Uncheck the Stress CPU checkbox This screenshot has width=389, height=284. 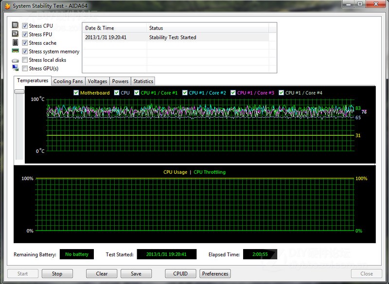pyautogui.click(x=25, y=26)
